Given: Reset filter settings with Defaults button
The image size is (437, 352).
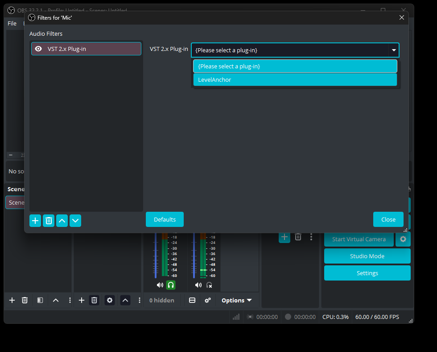Looking at the screenshot, I should tap(165, 219).
